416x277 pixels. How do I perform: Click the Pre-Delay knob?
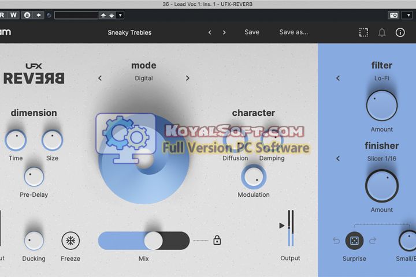coord(34,177)
